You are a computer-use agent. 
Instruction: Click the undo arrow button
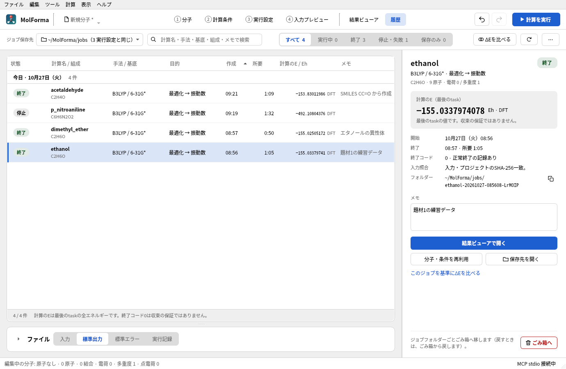(x=482, y=19)
